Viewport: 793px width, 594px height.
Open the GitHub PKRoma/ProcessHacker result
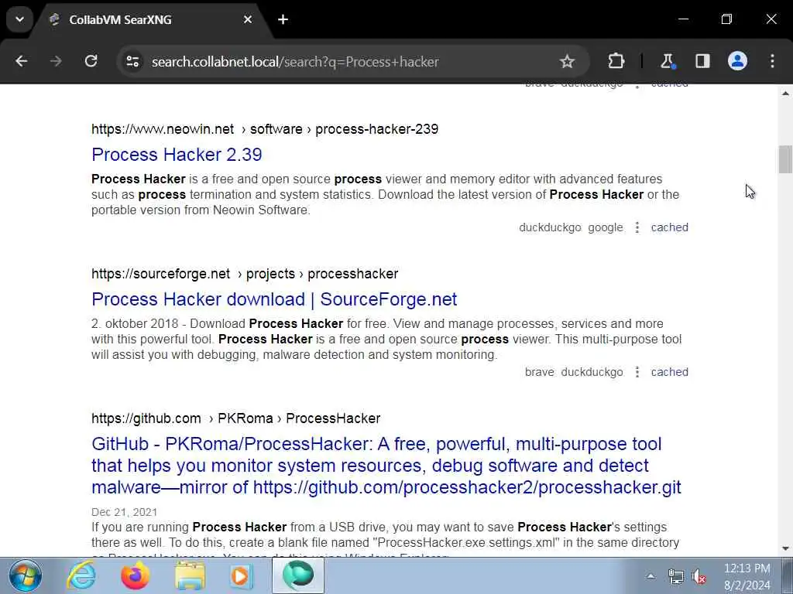pyautogui.click(x=386, y=465)
